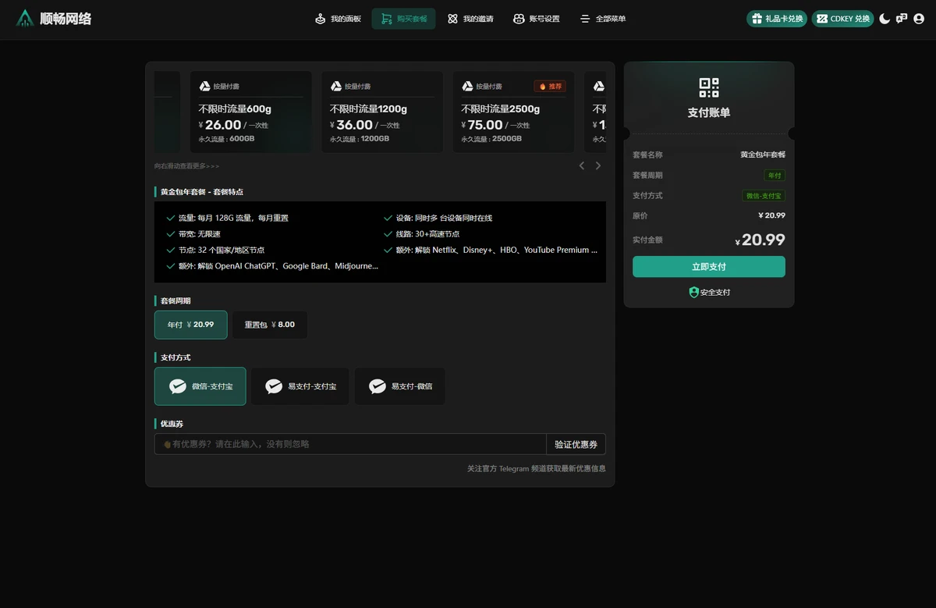
Task: Open 账号设置 from the top menu
Action: click(x=537, y=19)
